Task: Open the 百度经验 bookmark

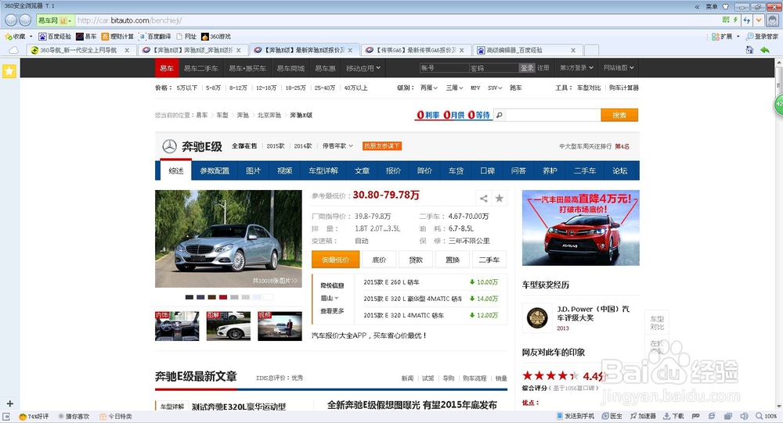Action: 56,37
